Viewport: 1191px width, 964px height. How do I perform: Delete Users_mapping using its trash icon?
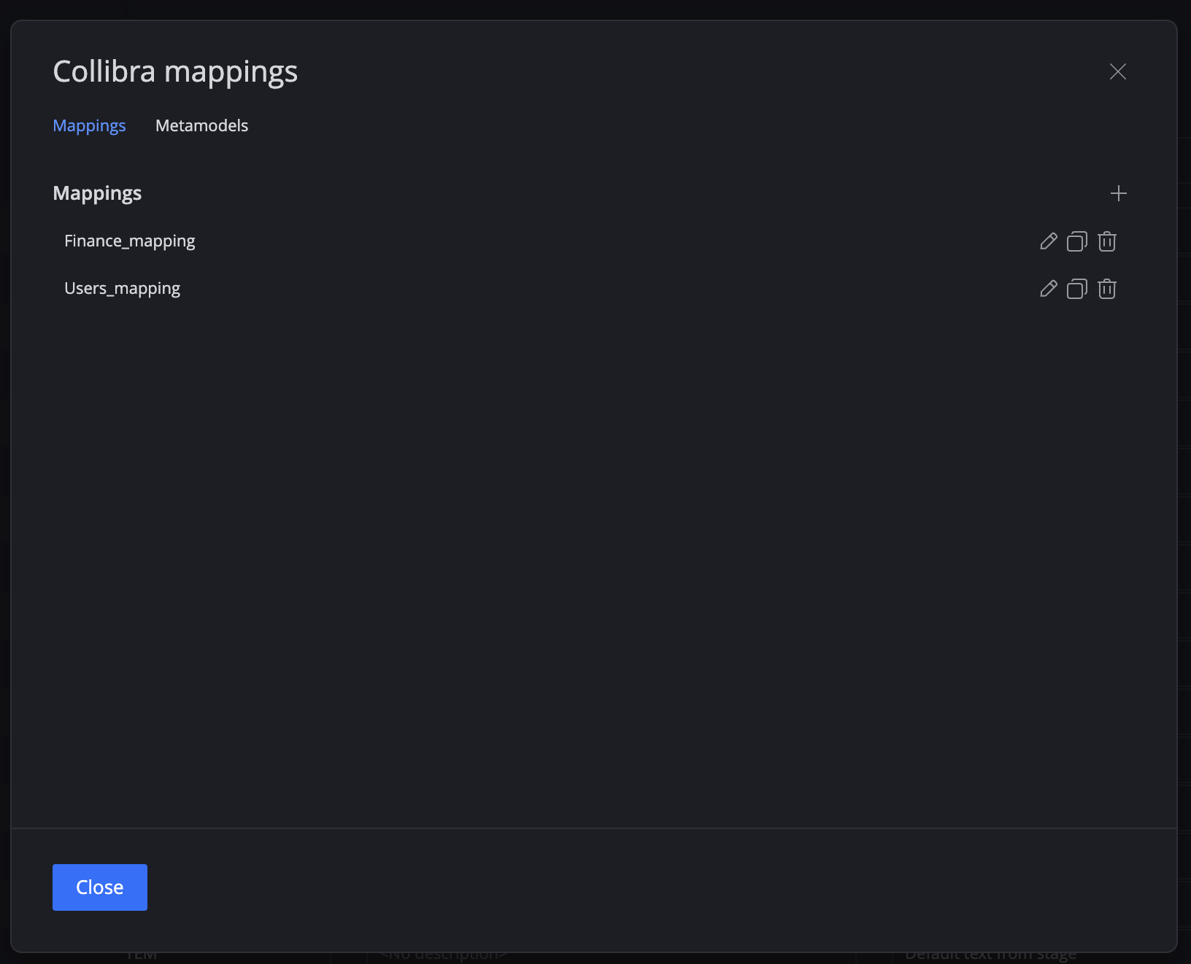coord(1107,289)
